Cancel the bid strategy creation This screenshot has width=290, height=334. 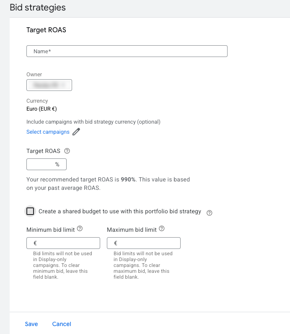62,324
